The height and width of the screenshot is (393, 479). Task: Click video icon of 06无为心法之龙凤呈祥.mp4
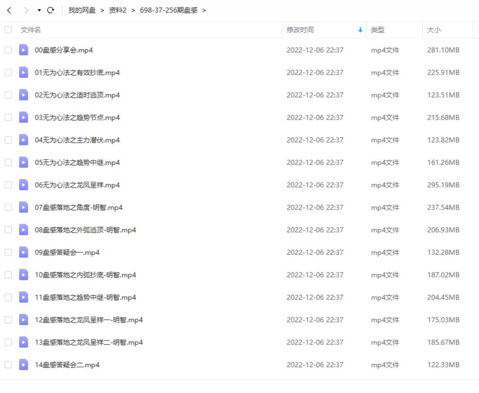pyautogui.click(x=23, y=185)
